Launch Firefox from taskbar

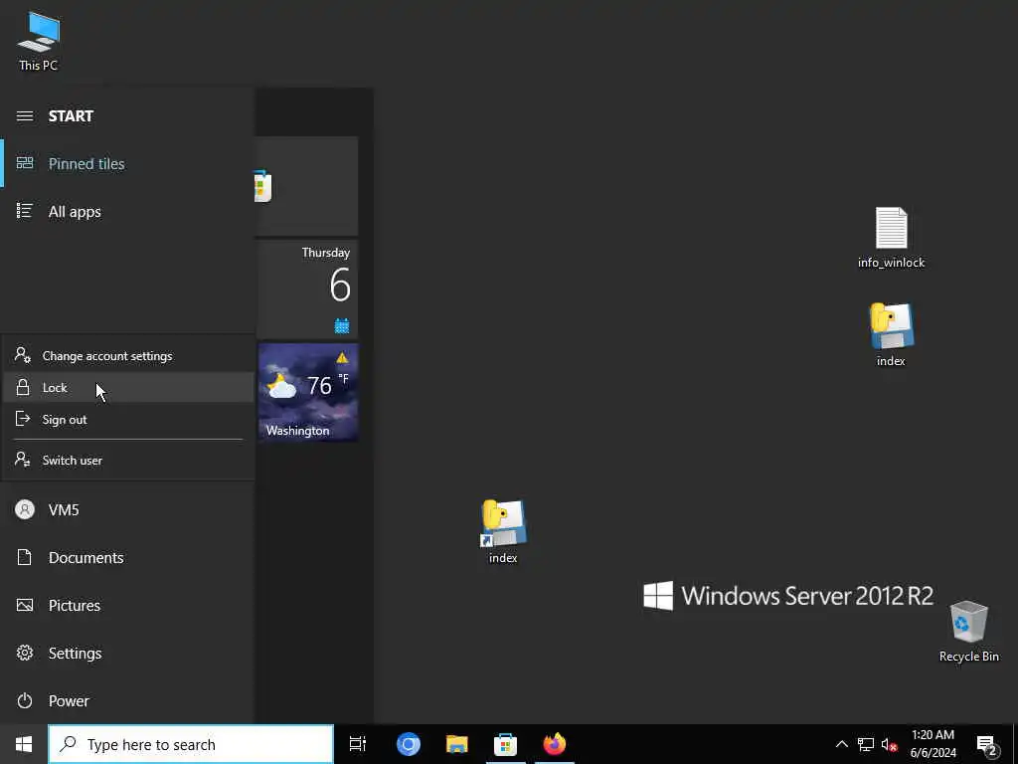tap(555, 744)
